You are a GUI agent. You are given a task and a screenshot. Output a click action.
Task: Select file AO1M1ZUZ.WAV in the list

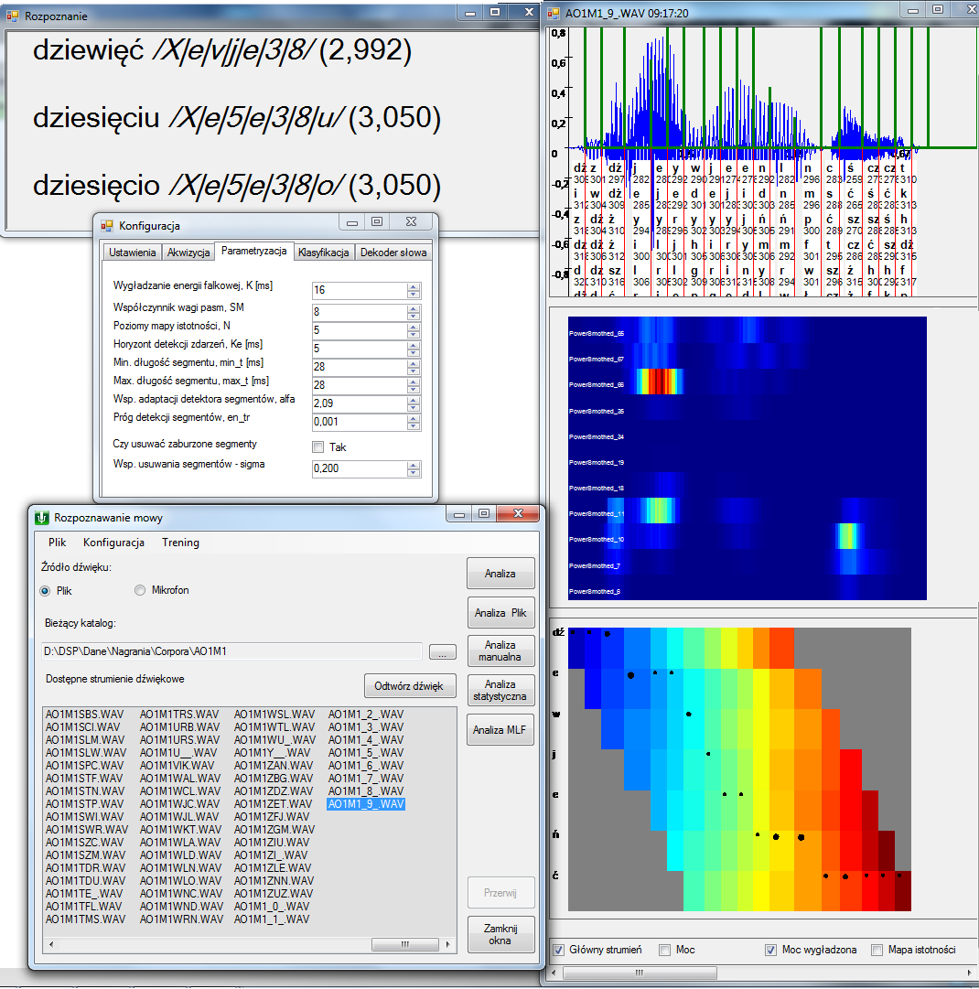(x=274, y=894)
